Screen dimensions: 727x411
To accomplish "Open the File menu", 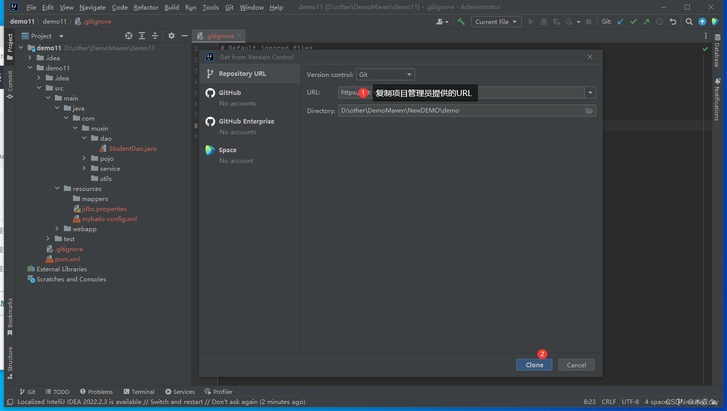I will coord(31,7).
